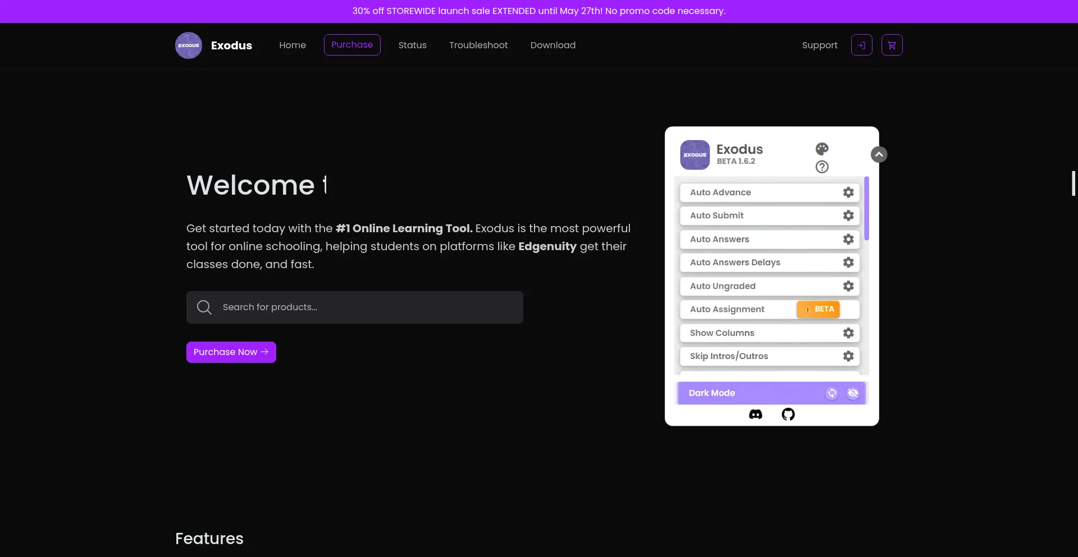
Task: Toggle the Auto Assignment option
Action: (x=770, y=309)
